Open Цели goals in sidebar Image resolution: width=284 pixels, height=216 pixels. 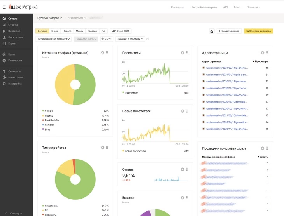(11, 54)
